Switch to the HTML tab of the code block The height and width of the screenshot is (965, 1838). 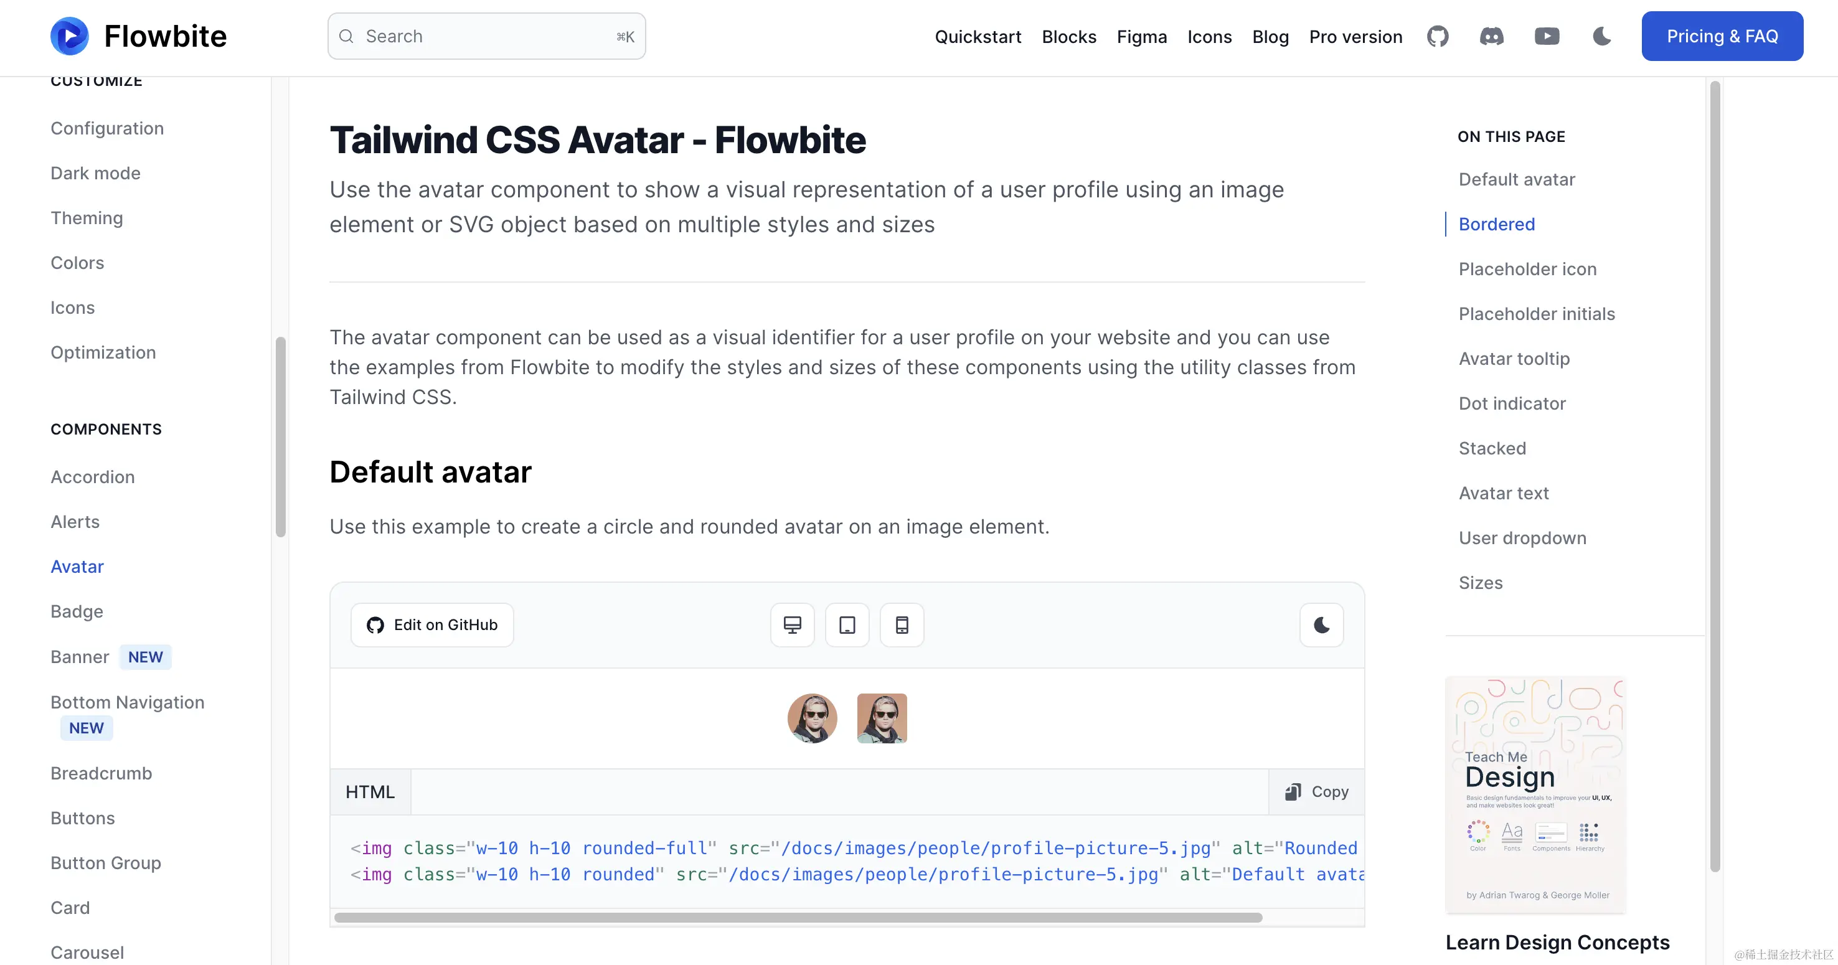[370, 792]
